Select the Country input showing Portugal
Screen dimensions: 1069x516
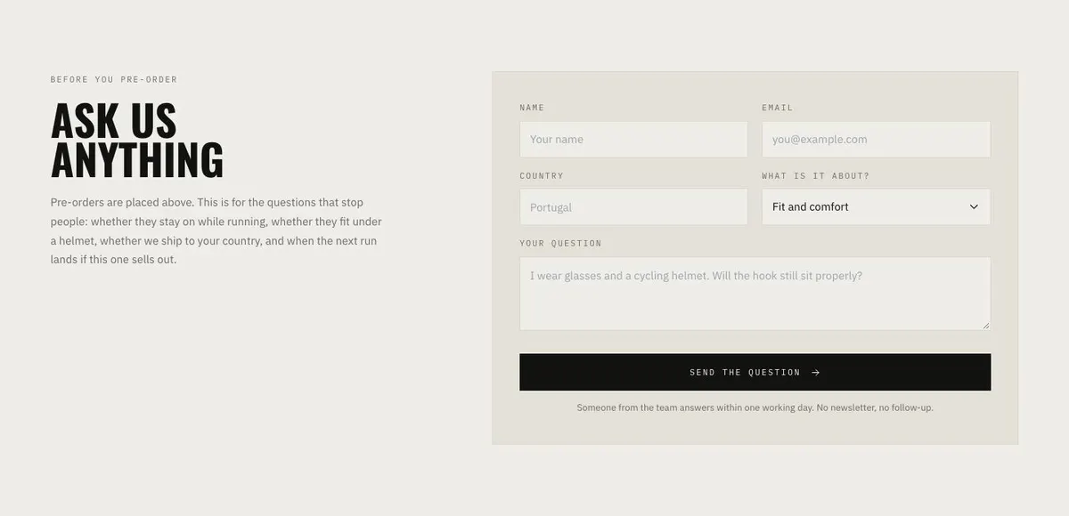coord(633,206)
